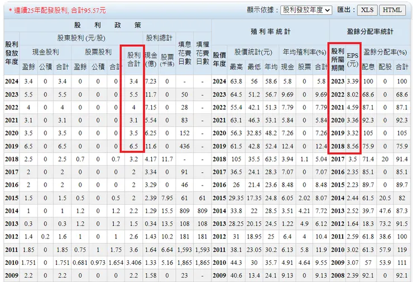413x282 pixels.
Task: Click the red 連續25年配發股利 summary text
Action: [x=57, y=10]
